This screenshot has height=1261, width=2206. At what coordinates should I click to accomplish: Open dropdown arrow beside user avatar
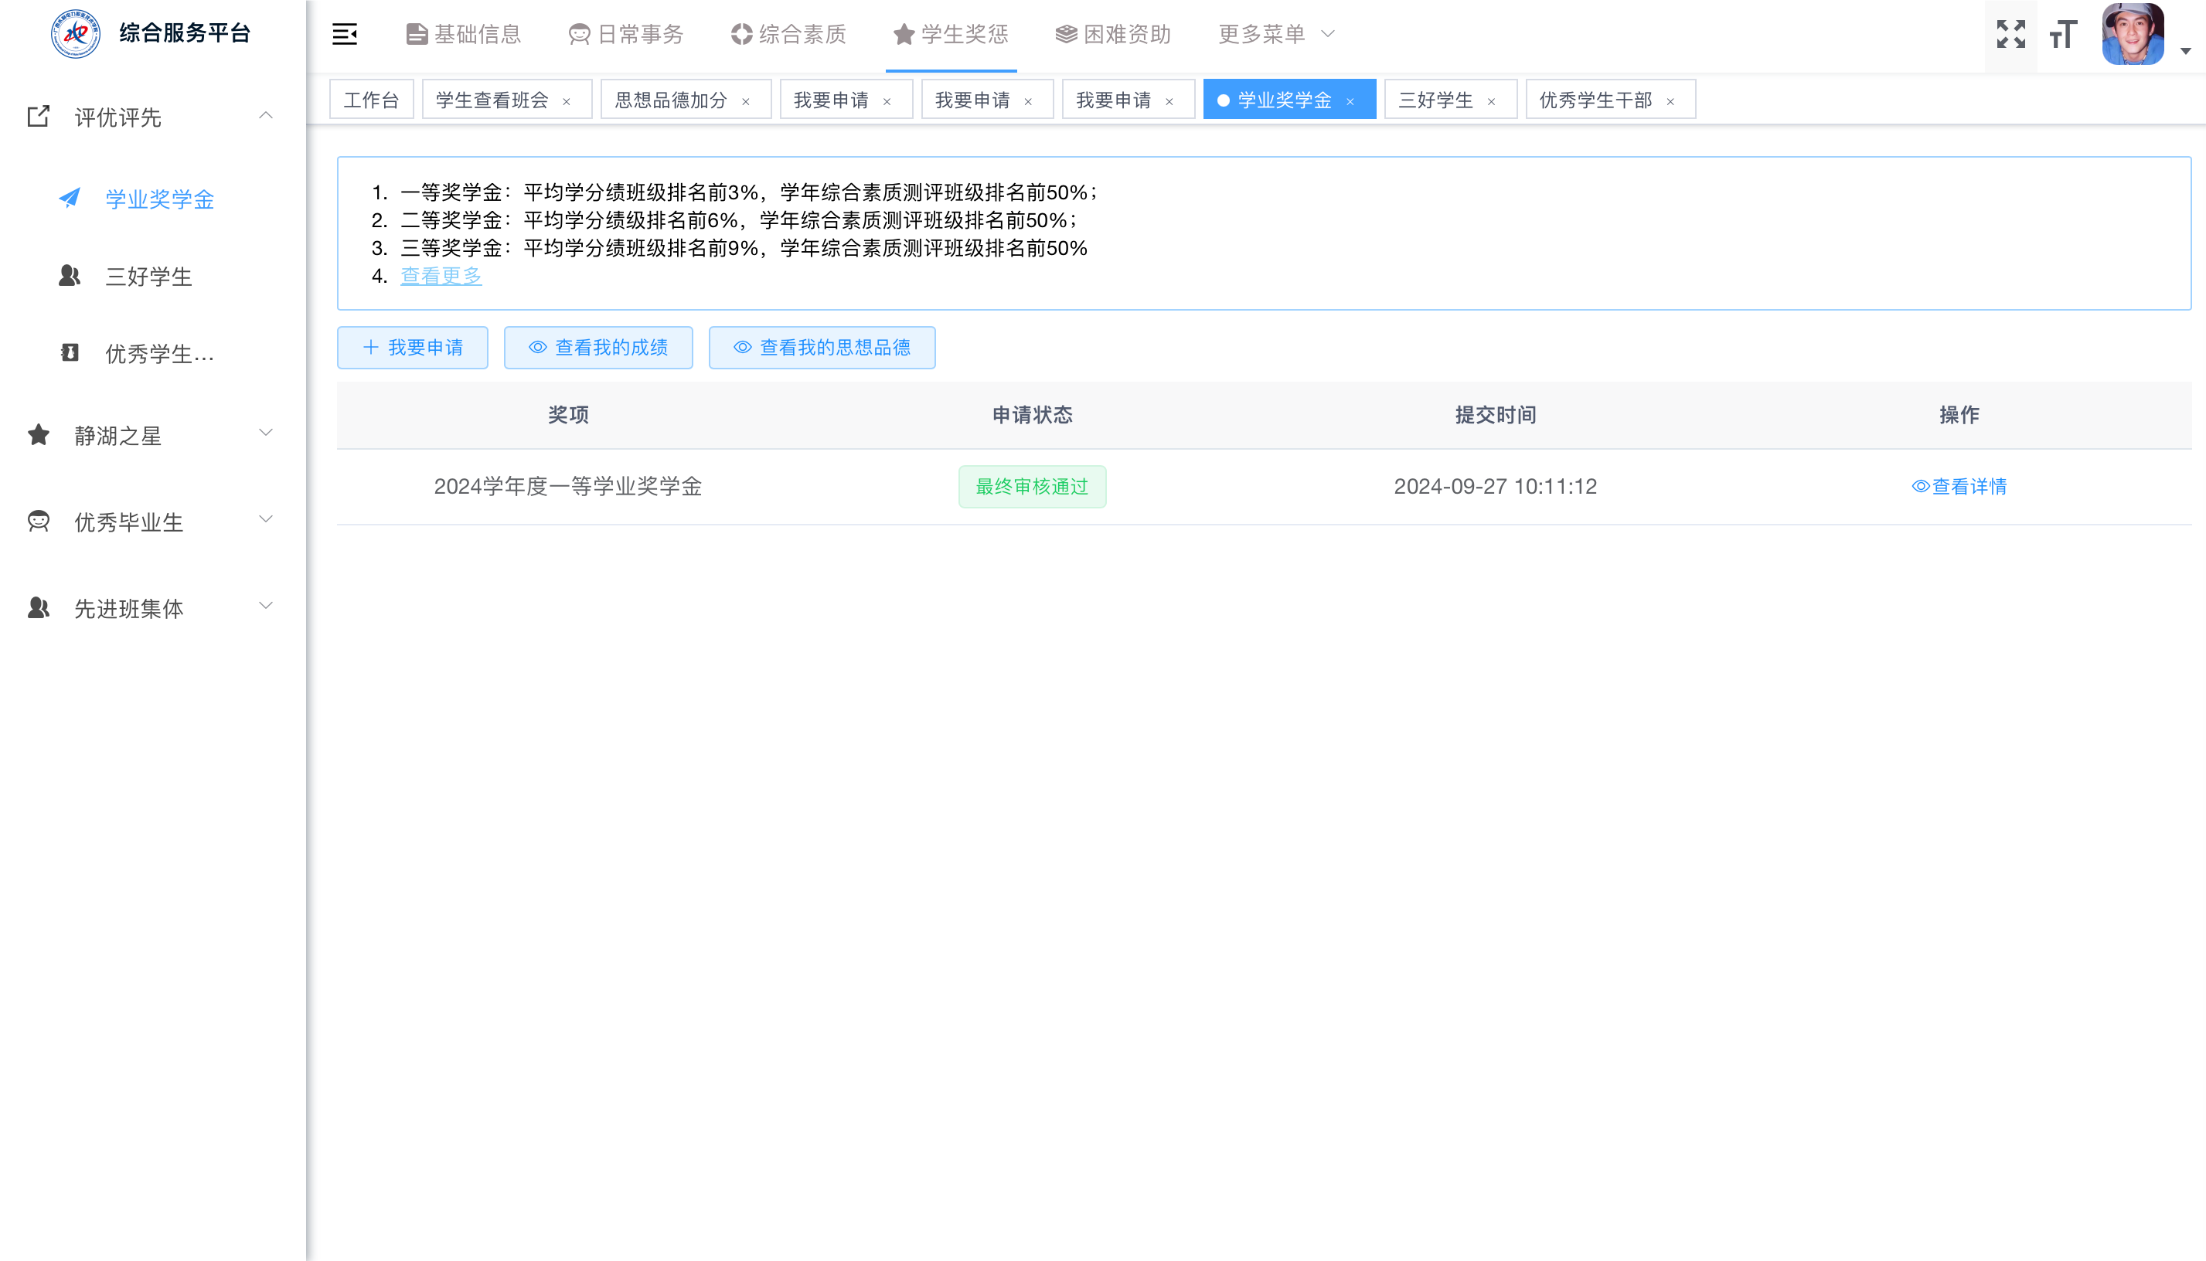(2186, 51)
